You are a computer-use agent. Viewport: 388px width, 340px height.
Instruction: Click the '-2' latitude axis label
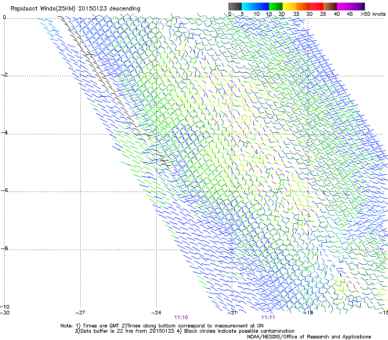tap(4, 75)
